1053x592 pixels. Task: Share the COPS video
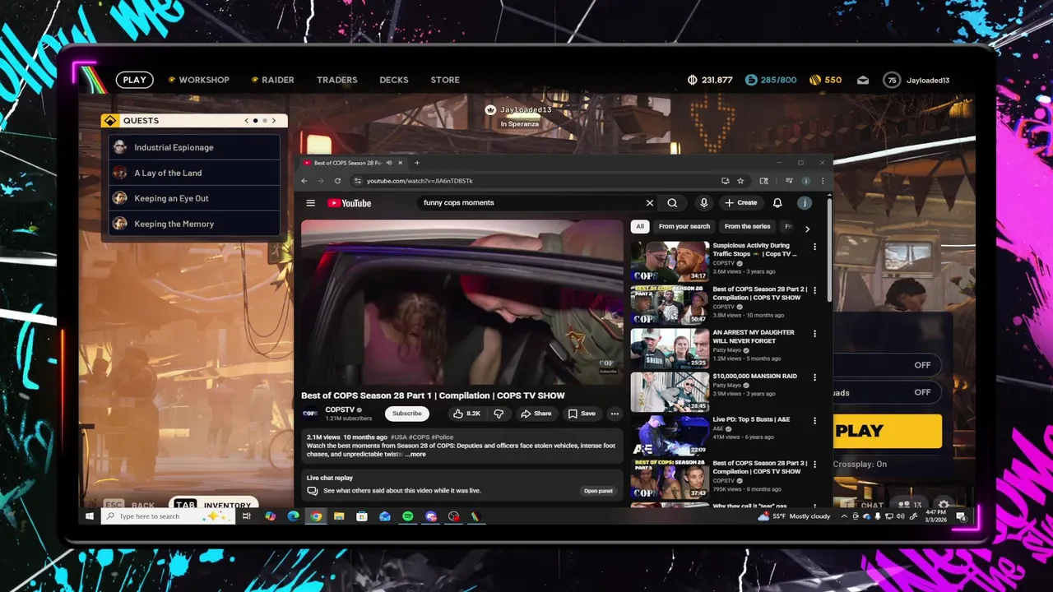536,414
